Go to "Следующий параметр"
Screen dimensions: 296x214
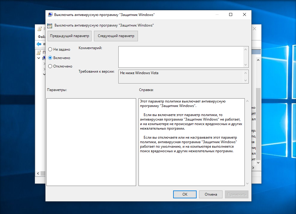[x=116, y=36]
